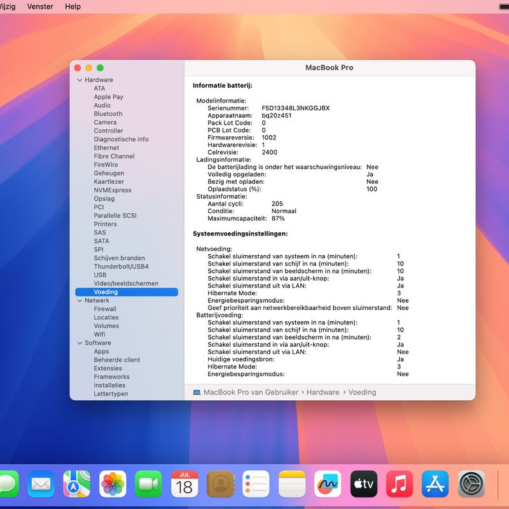The width and height of the screenshot is (509, 509).
Task: View Camera hardware details
Action: click(105, 122)
